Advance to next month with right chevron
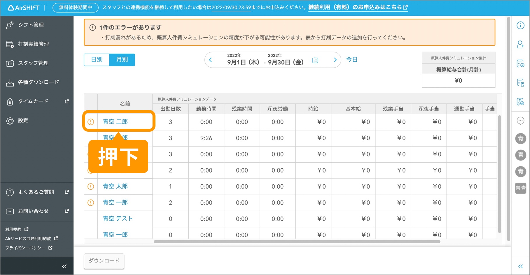Viewport: 530px width, 275px height. [335, 60]
